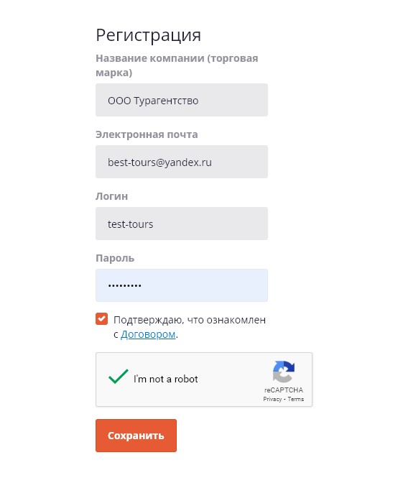Screen dimensions: 398x478
Task: Click the masked password dots
Action: tap(124, 285)
